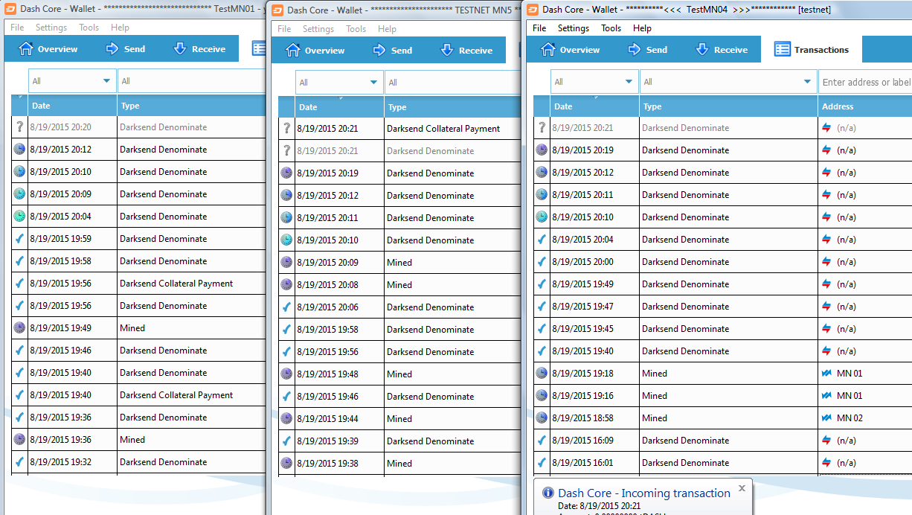Open Receive in TESTNET MN5 wallet

466,51
